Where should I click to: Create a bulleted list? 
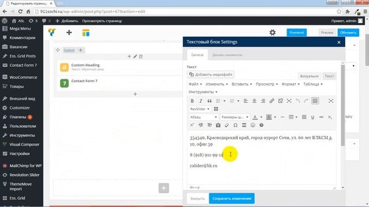[x=218, y=101]
